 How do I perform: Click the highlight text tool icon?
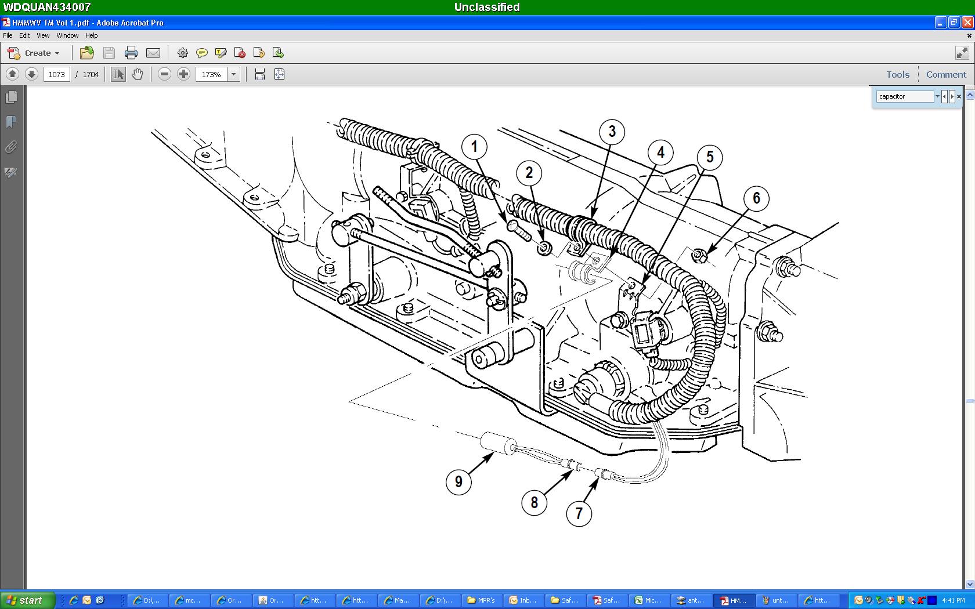221,53
